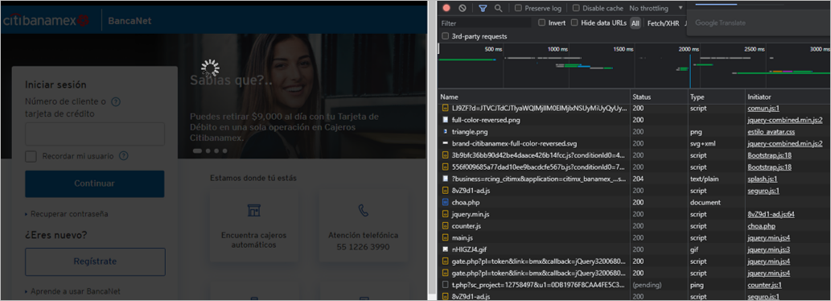Viewport: 831px width, 301px height.
Task: Toggle the network filter funnel icon
Action: click(483, 8)
